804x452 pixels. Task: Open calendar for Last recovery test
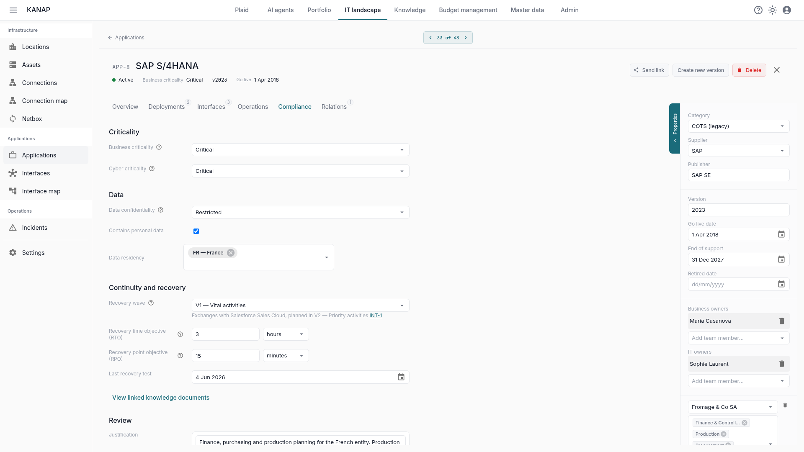point(401,377)
